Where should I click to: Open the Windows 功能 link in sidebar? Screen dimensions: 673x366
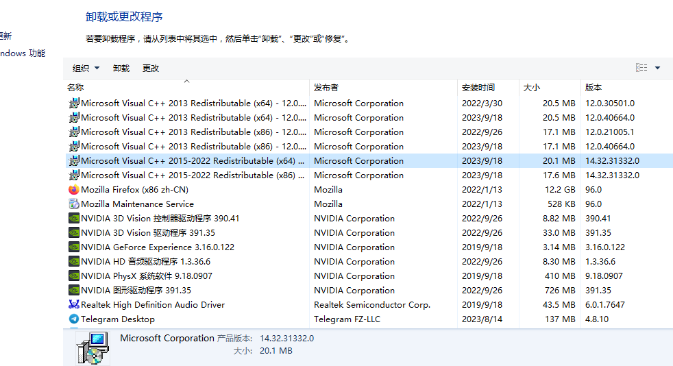tap(23, 53)
